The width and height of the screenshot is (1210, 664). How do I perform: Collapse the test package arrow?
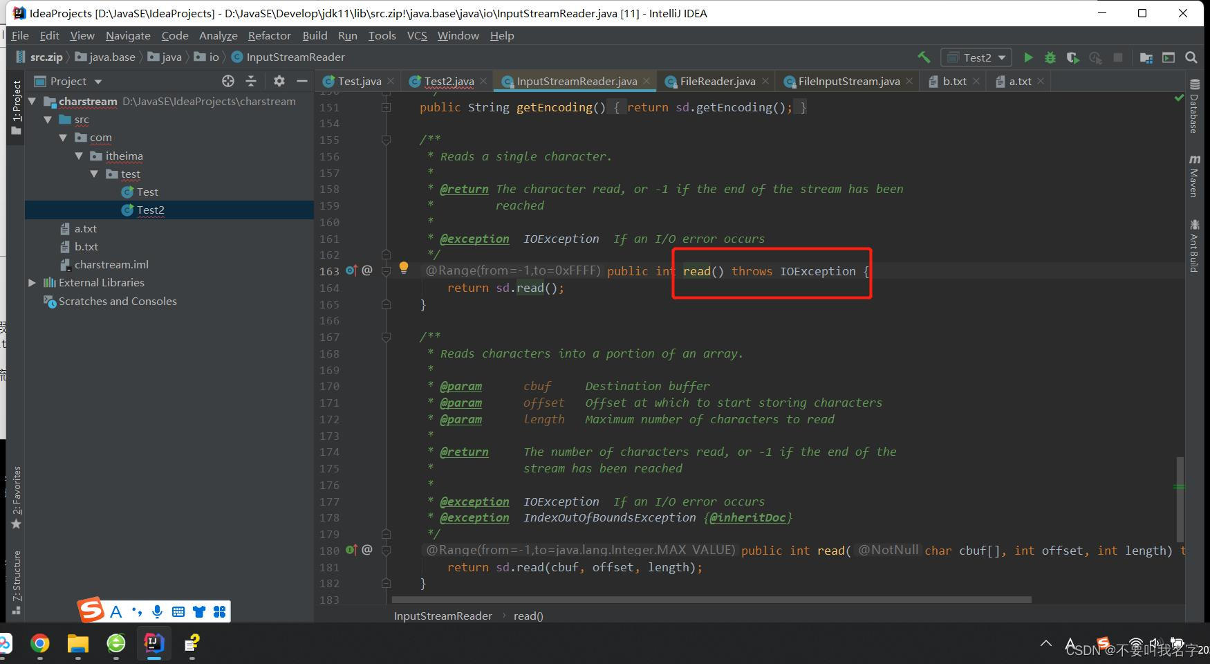point(94,174)
